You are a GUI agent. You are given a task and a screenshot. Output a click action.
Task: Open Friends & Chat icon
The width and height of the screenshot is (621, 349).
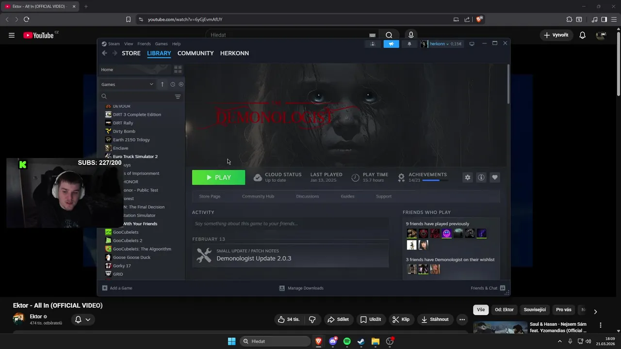503,288
